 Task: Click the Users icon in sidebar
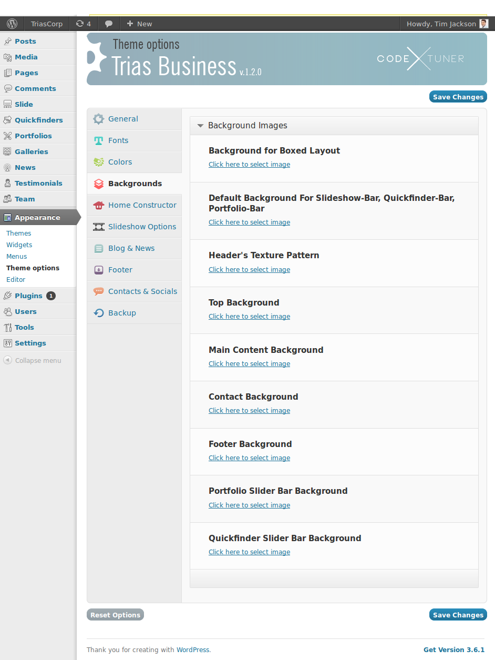pos(7,311)
